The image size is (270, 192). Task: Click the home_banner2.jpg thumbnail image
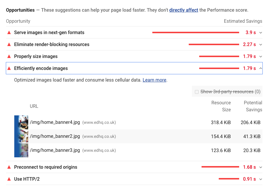21,136
